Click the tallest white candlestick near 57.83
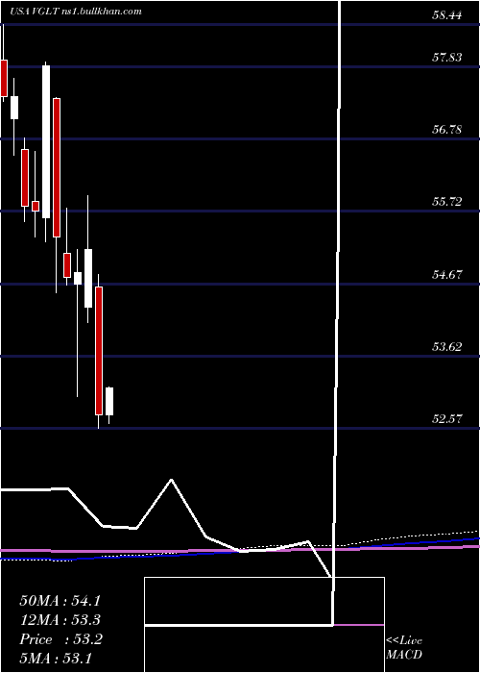Screen dimensions: 480x673 pos(46,141)
